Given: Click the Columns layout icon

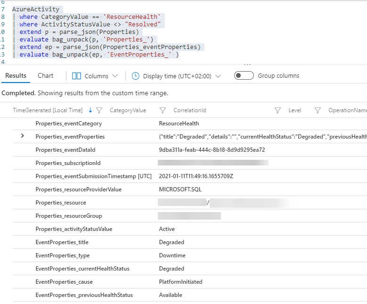Looking at the screenshot, I should [x=76, y=76].
